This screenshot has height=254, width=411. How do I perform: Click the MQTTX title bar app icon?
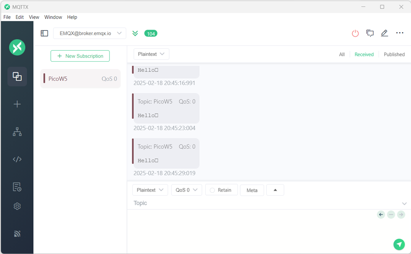pyautogui.click(x=7, y=7)
